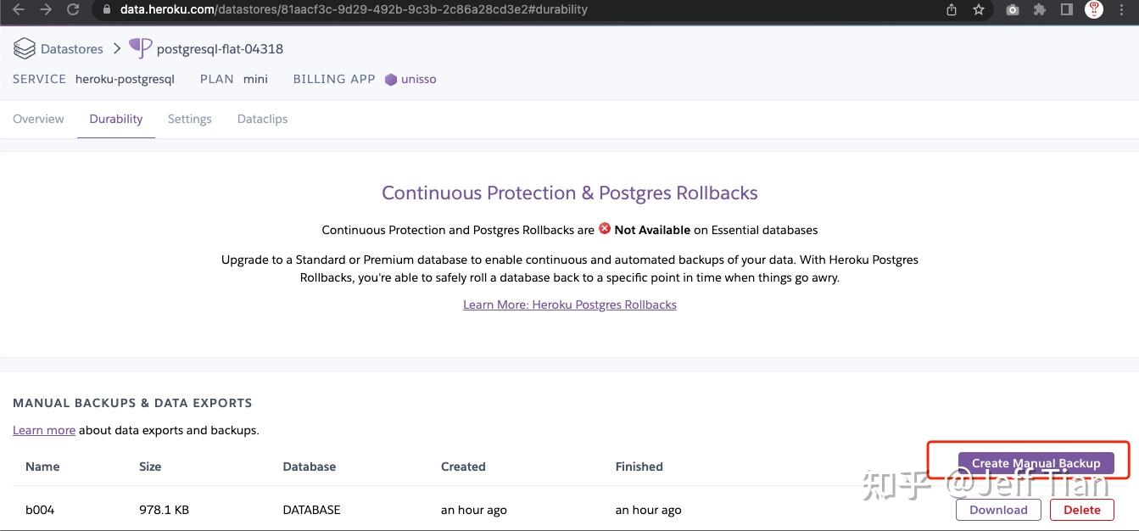Delete the b004 backup

(x=1081, y=510)
